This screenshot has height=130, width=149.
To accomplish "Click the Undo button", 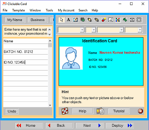I will click(12, 111).
